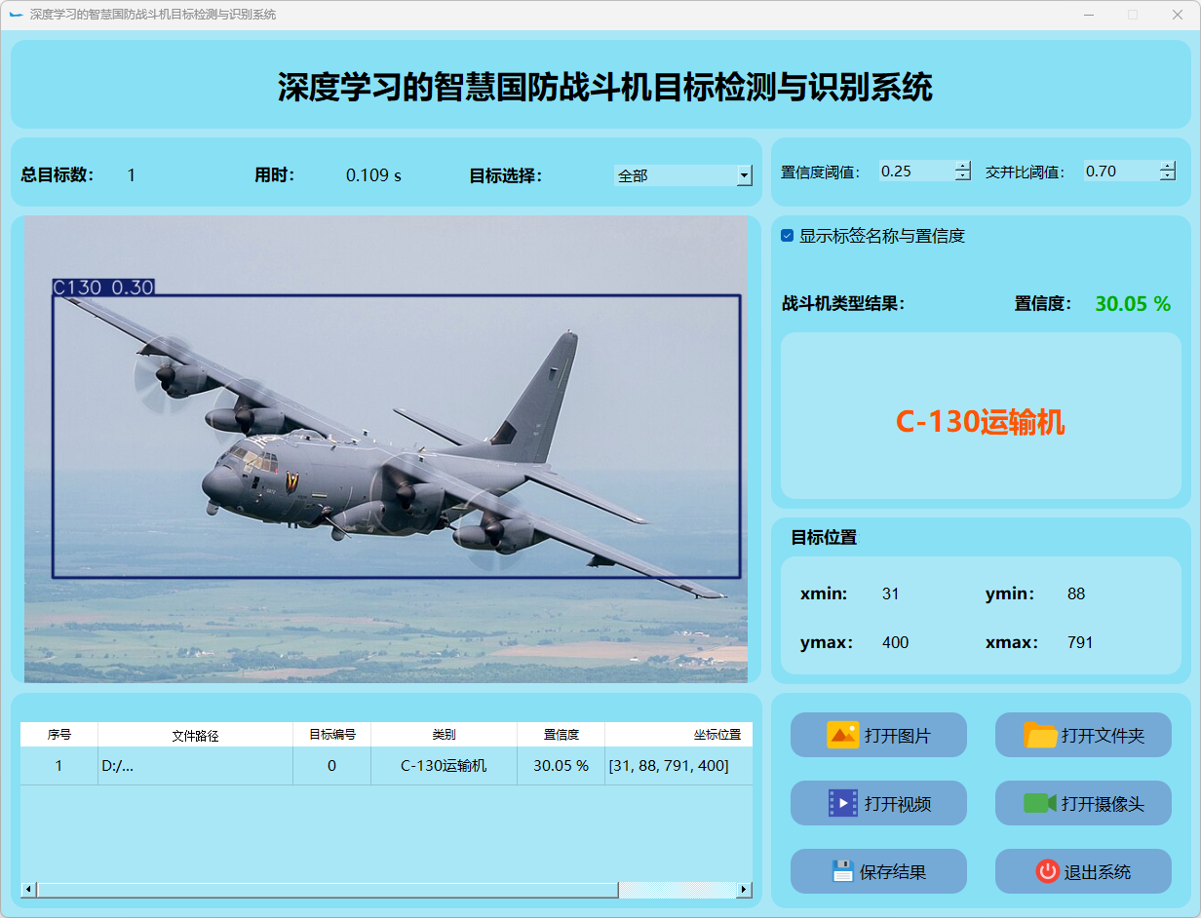Select the first result row's C-130运输机 cell
Screen dimensions: 1201x918
pos(444,766)
